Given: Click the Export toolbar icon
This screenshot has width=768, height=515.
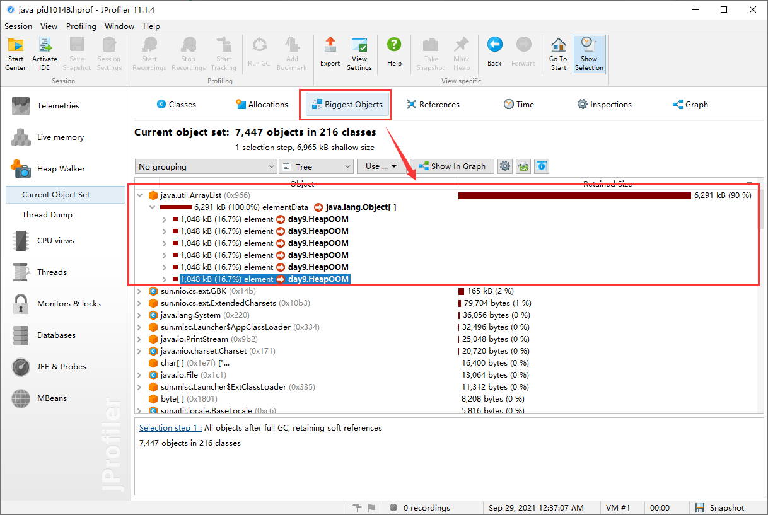Looking at the screenshot, I should (x=330, y=52).
